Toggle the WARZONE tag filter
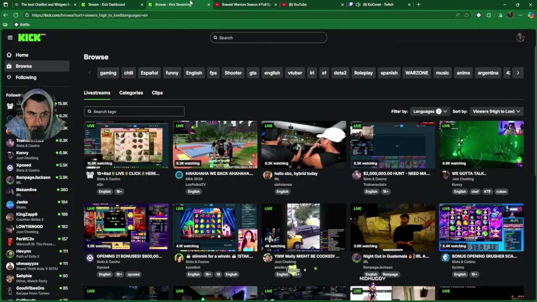The image size is (537, 302). 417,73
